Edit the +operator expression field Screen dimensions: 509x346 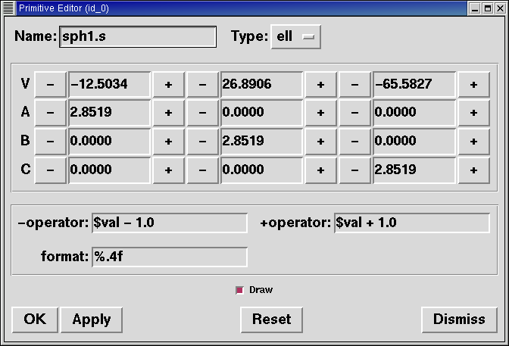click(x=412, y=223)
